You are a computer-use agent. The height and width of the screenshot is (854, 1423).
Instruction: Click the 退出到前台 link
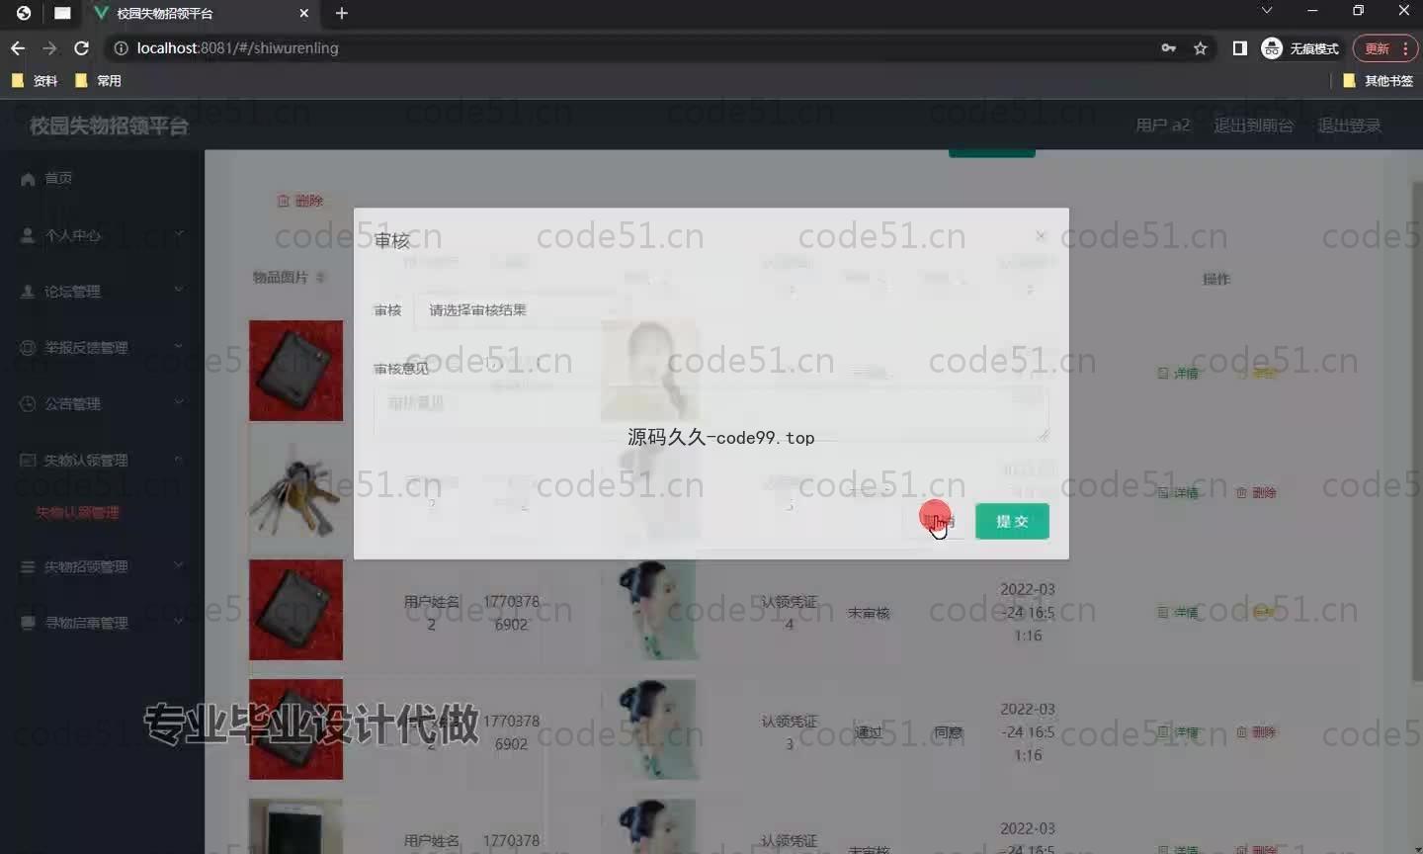[1253, 126]
